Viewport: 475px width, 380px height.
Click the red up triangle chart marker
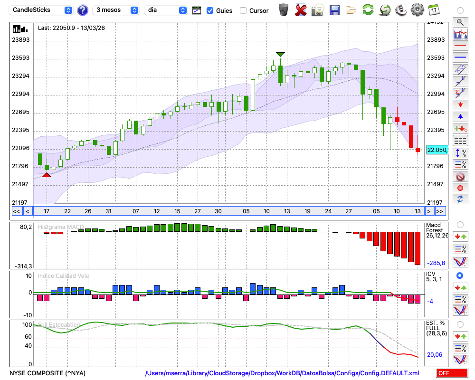click(x=47, y=175)
